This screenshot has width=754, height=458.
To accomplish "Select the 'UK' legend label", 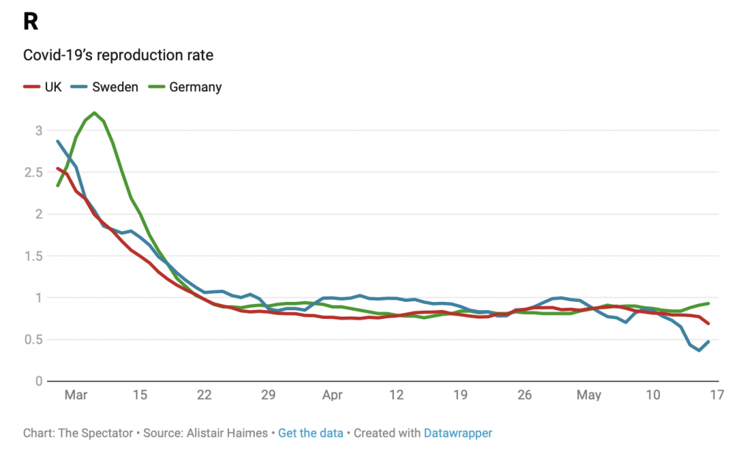I will (x=53, y=87).
